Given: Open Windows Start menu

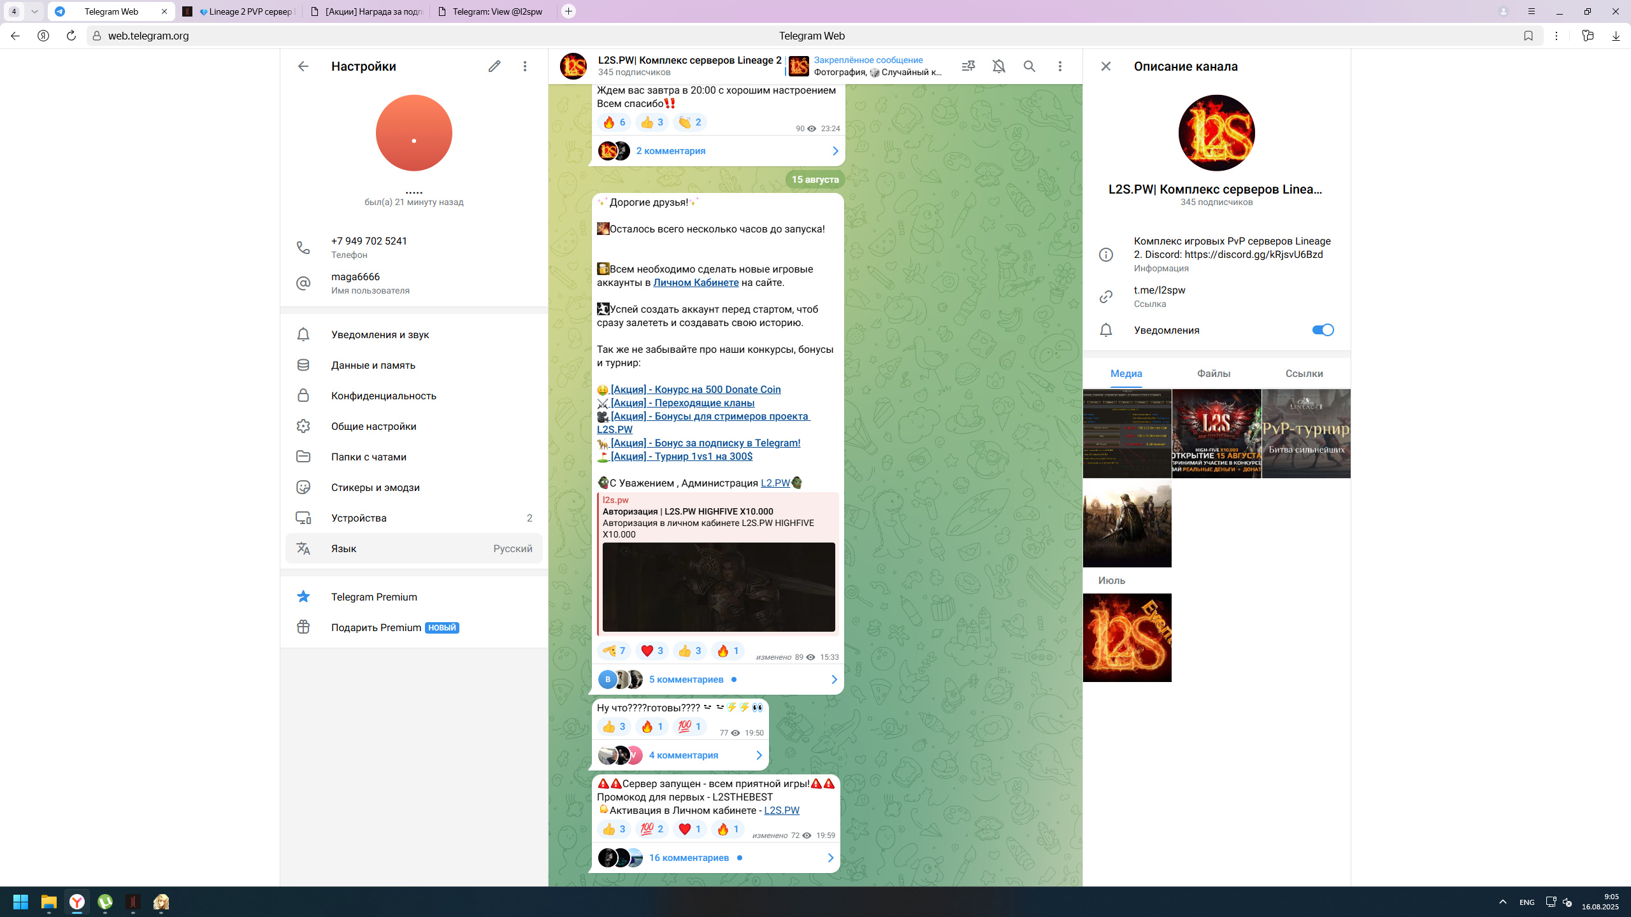Looking at the screenshot, I should (20, 902).
